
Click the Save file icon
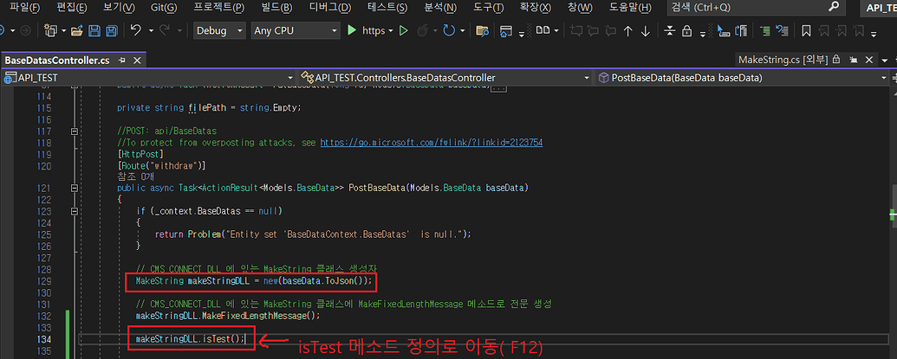point(95,31)
